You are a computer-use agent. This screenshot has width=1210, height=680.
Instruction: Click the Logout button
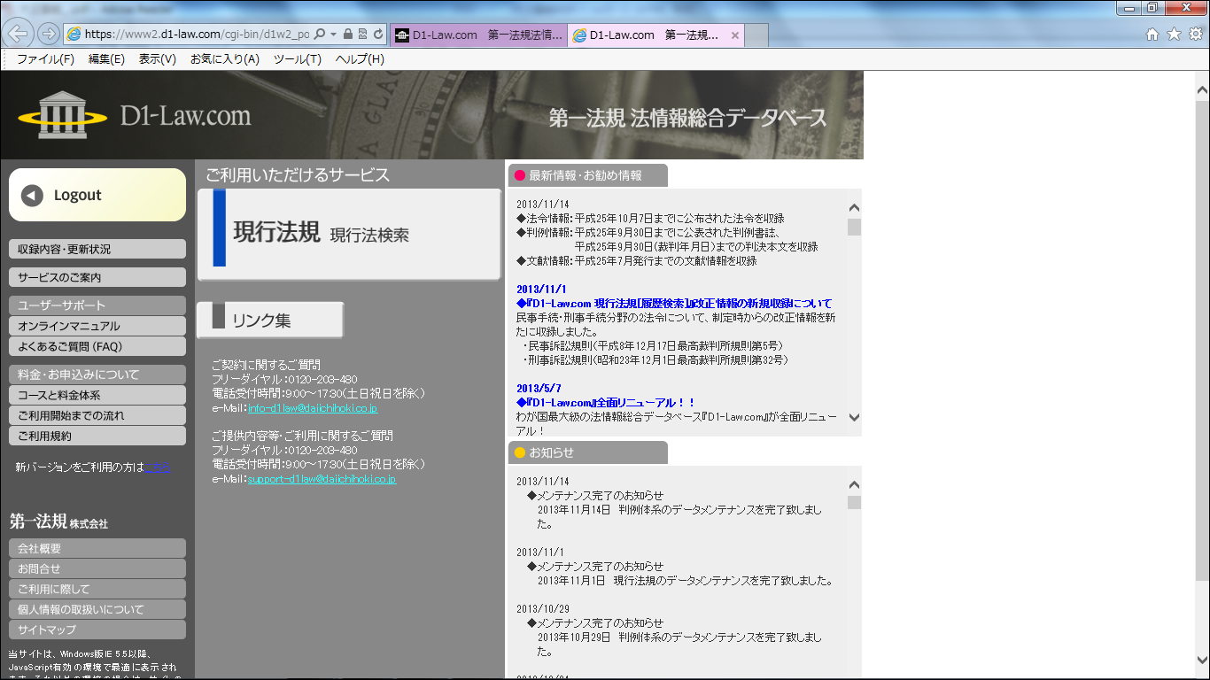pyautogui.click(x=97, y=195)
